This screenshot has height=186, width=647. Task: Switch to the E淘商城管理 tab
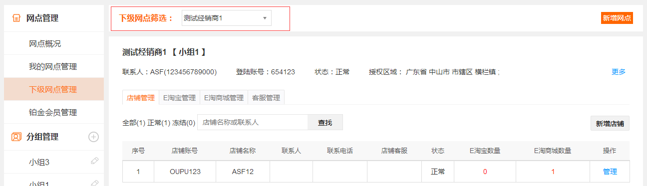[x=224, y=98]
